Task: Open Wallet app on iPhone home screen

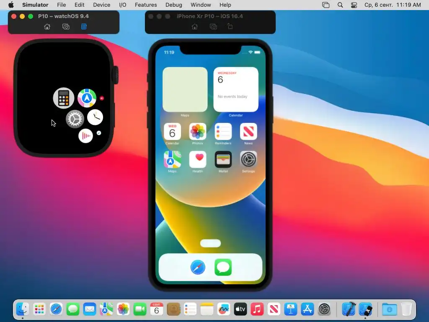Action: coord(223,159)
